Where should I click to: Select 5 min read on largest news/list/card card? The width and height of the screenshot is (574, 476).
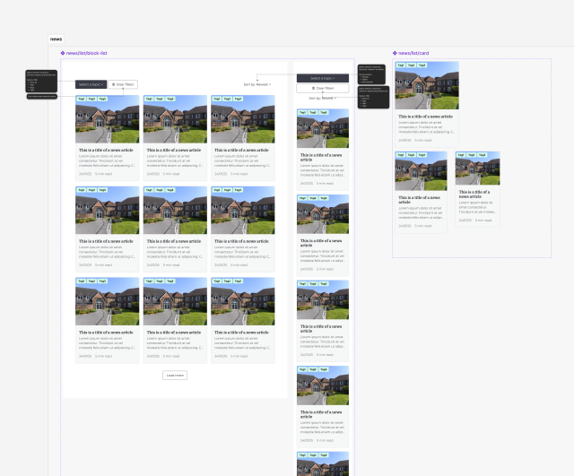(x=422, y=140)
